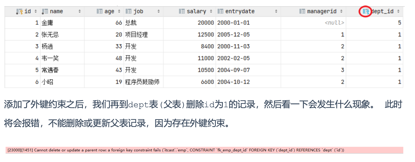Click the column icon beside managerid header
The image size is (415, 162).
302,11
